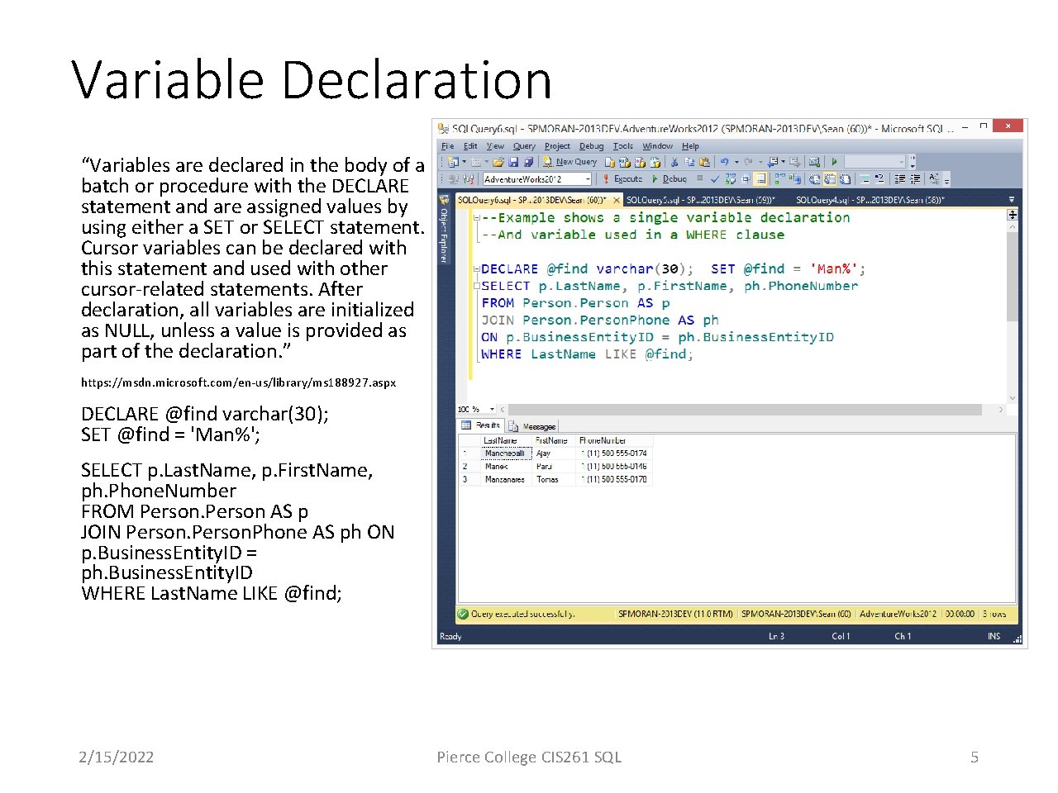Click the Undo arrow icon
Viewport: 1058px width, 793px height.
[x=724, y=162]
